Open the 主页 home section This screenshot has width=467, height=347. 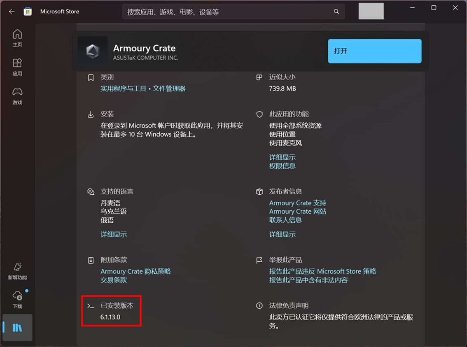point(17,38)
